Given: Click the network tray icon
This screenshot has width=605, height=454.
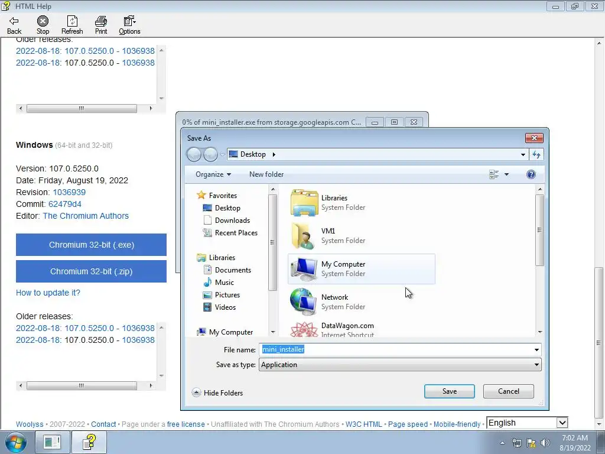Looking at the screenshot, I should pos(516,443).
